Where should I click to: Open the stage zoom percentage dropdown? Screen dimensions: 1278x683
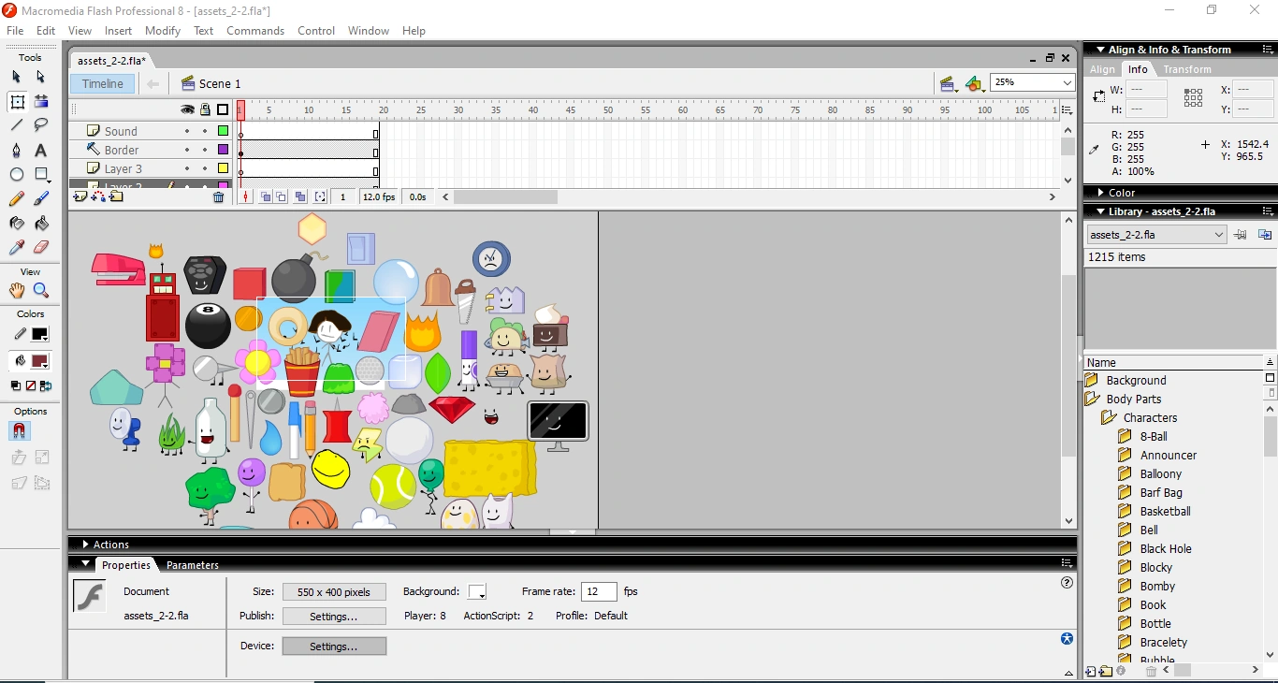(1066, 82)
